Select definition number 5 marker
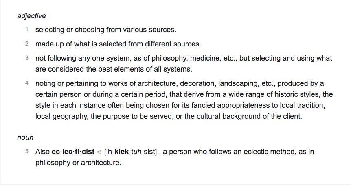Image resolution: width=351 pixels, height=185 pixels. tap(27, 152)
